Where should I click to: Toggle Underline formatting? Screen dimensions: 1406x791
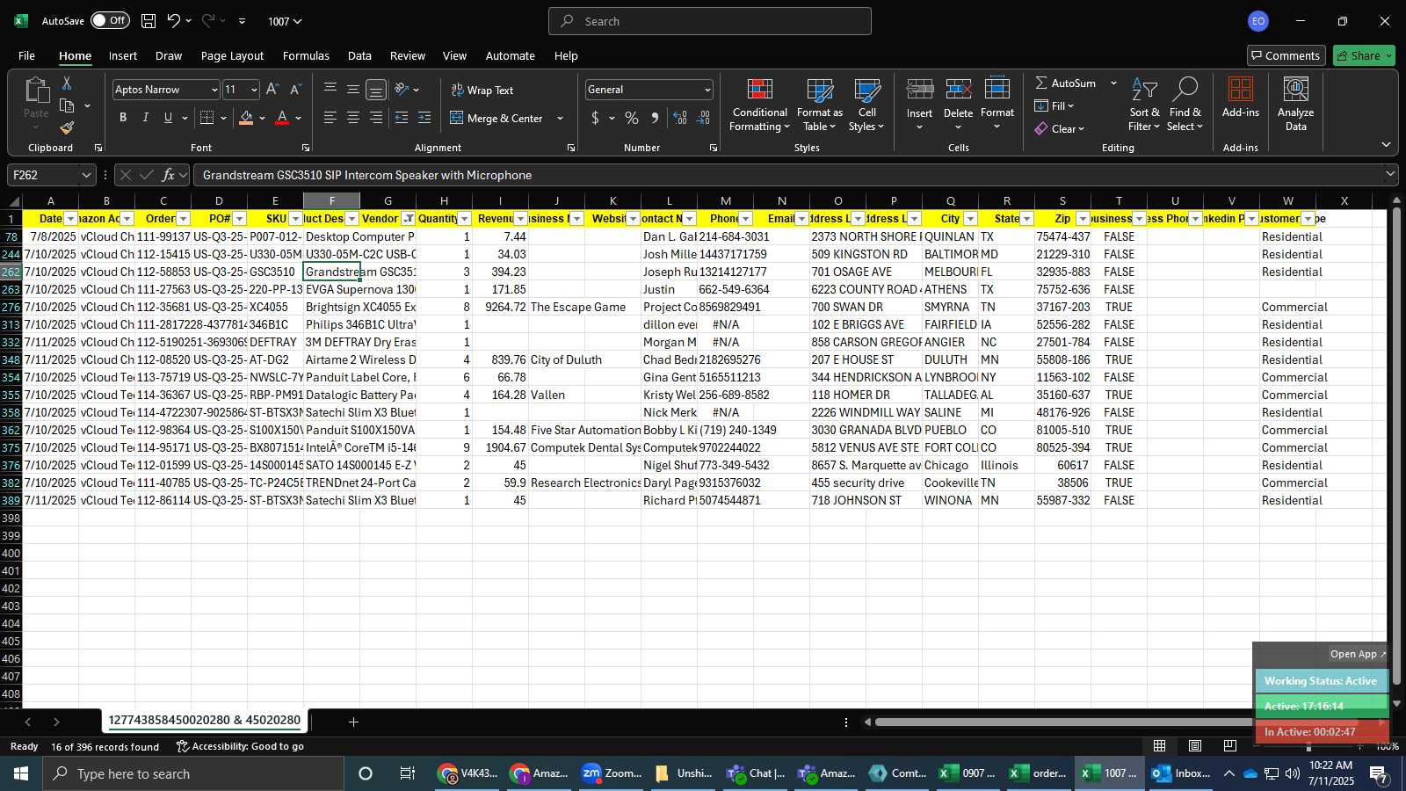[168, 118]
